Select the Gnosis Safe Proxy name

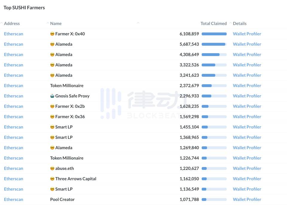tap(72, 96)
